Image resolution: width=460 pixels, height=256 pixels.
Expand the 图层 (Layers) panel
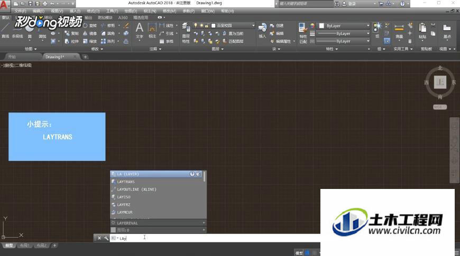218,49
